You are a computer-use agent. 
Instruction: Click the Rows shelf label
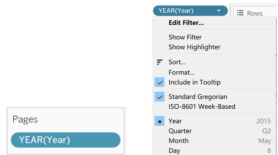click(255, 13)
